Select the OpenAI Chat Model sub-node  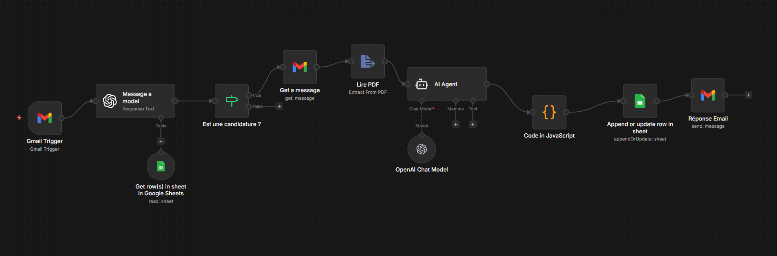click(x=421, y=149)
